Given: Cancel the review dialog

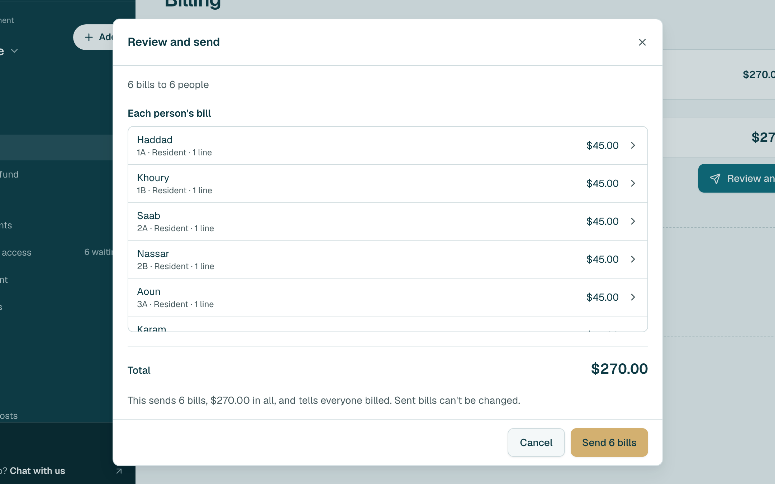Looking at the screenshot, I should click(536, 442).
